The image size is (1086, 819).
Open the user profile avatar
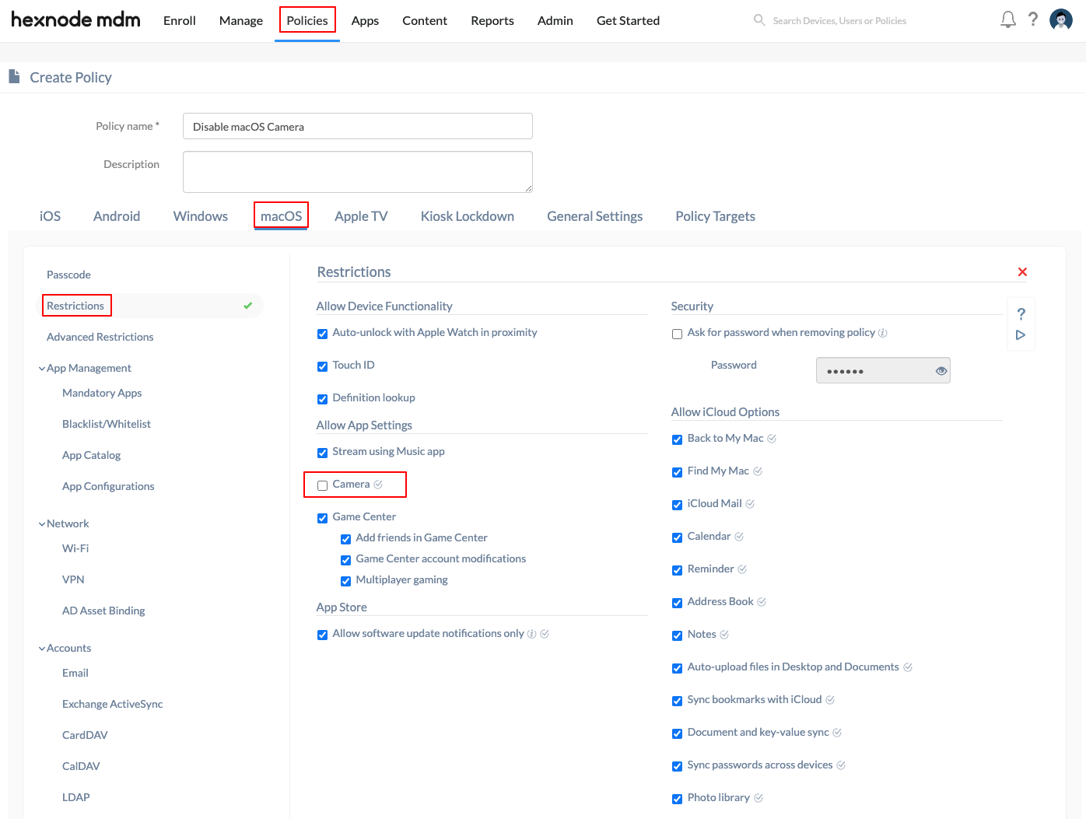click(1061, 19)
